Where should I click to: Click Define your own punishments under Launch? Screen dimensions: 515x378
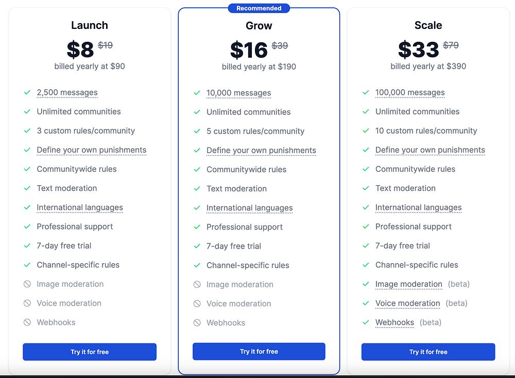coord(92,150)
